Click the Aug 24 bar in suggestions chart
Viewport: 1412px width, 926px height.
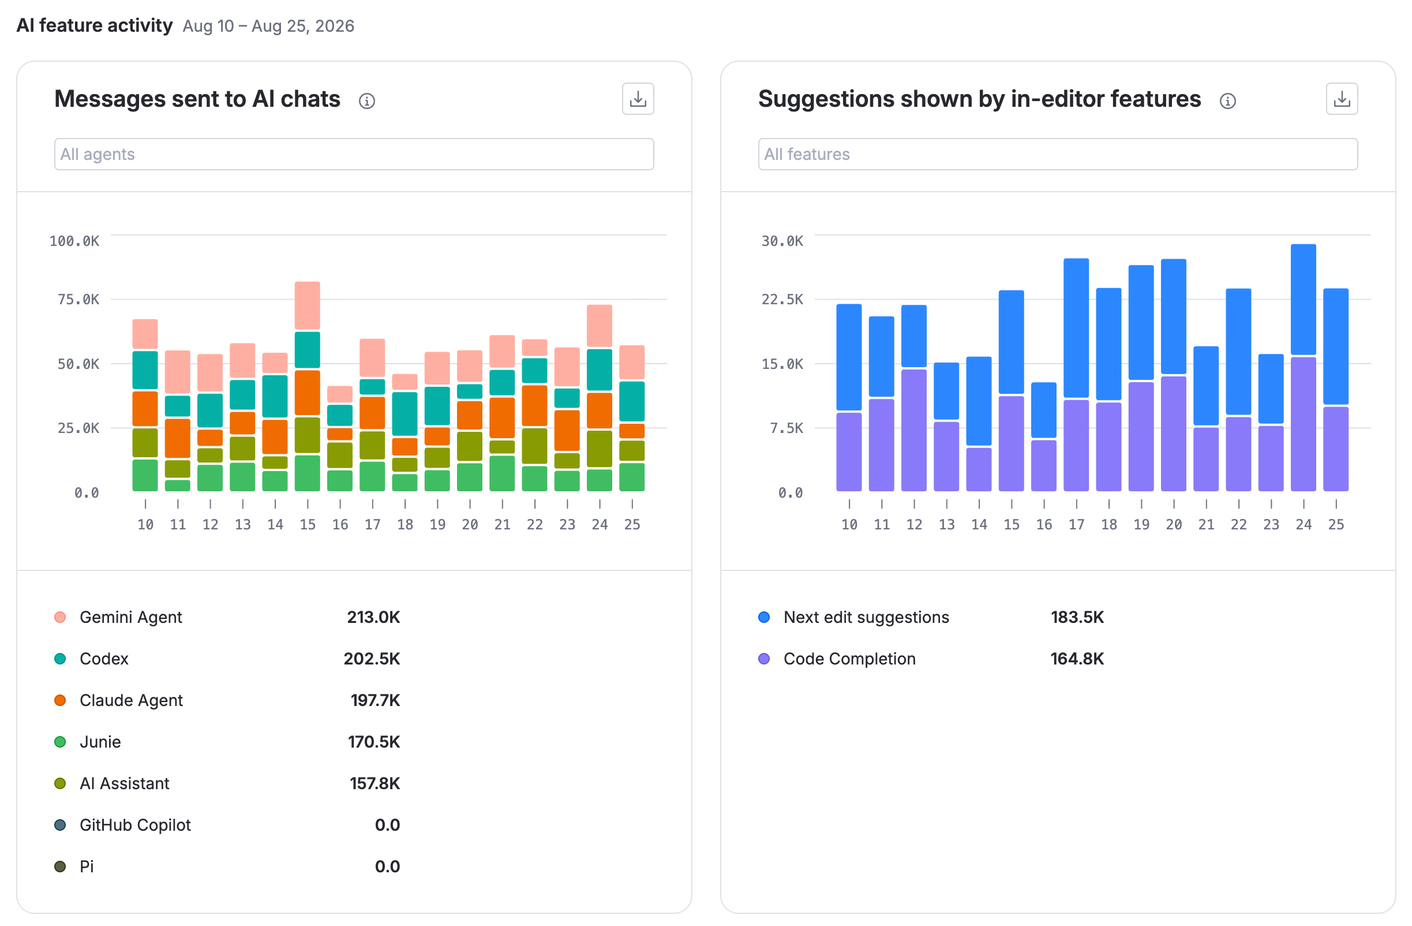tap(1304, 367)
